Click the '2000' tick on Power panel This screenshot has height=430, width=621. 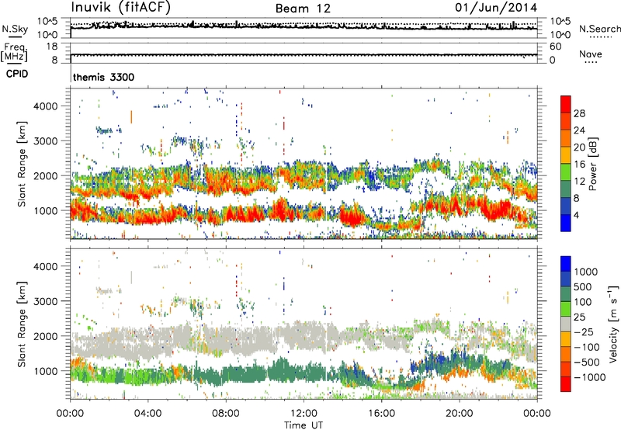[45, 175]
